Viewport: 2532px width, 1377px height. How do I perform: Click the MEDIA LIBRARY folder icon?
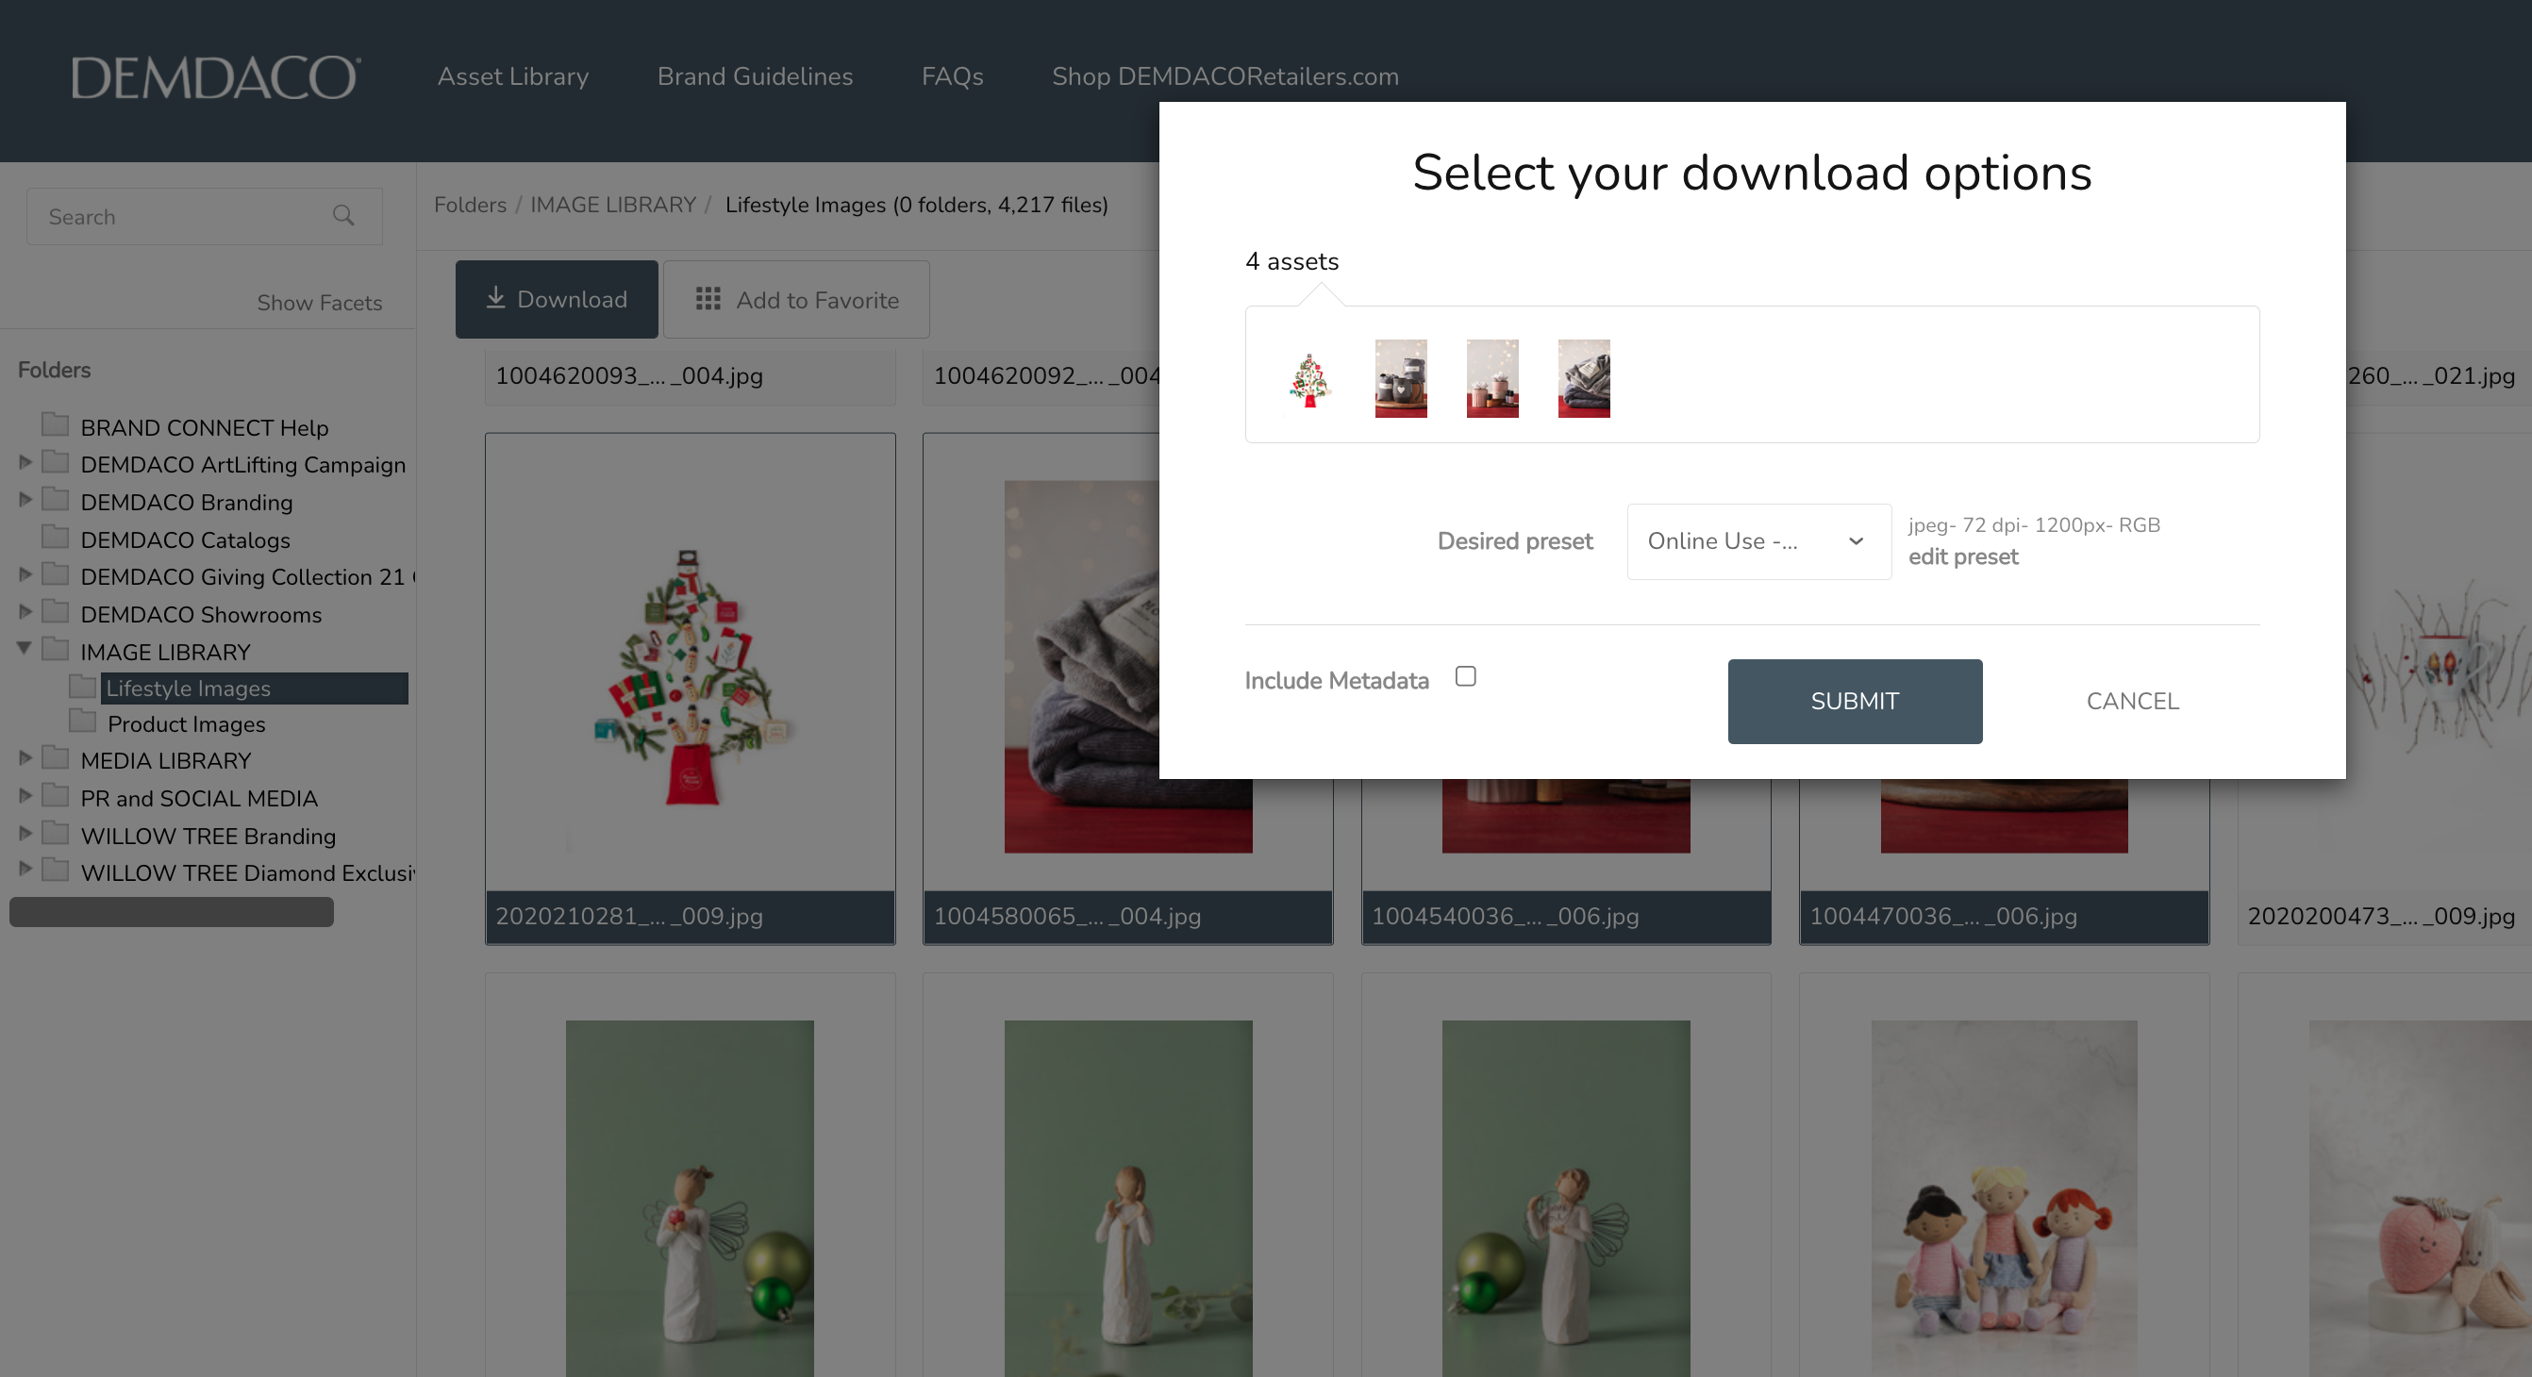[x=55, y=759]
